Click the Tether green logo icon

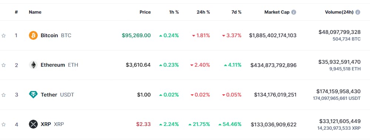(x=33, y=95)
